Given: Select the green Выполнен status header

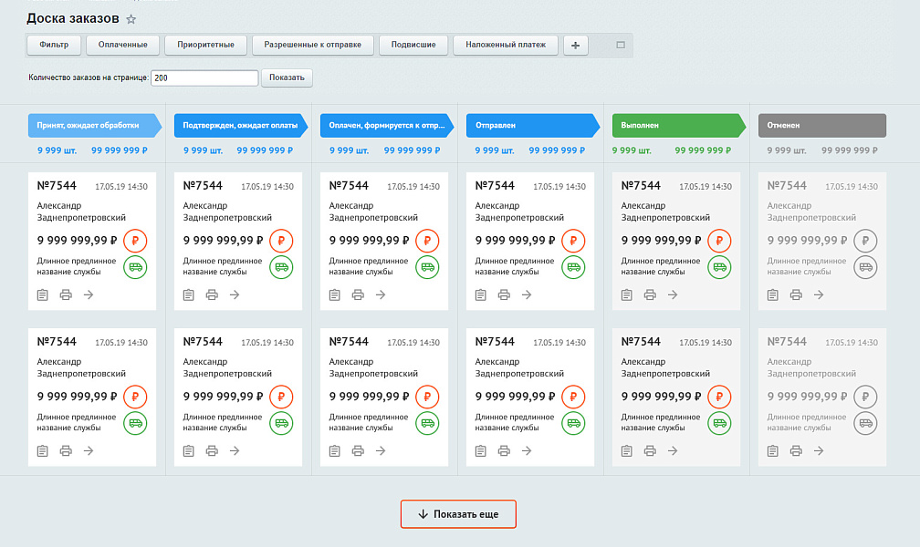Looking at the screenshot, I should point(675,126).
